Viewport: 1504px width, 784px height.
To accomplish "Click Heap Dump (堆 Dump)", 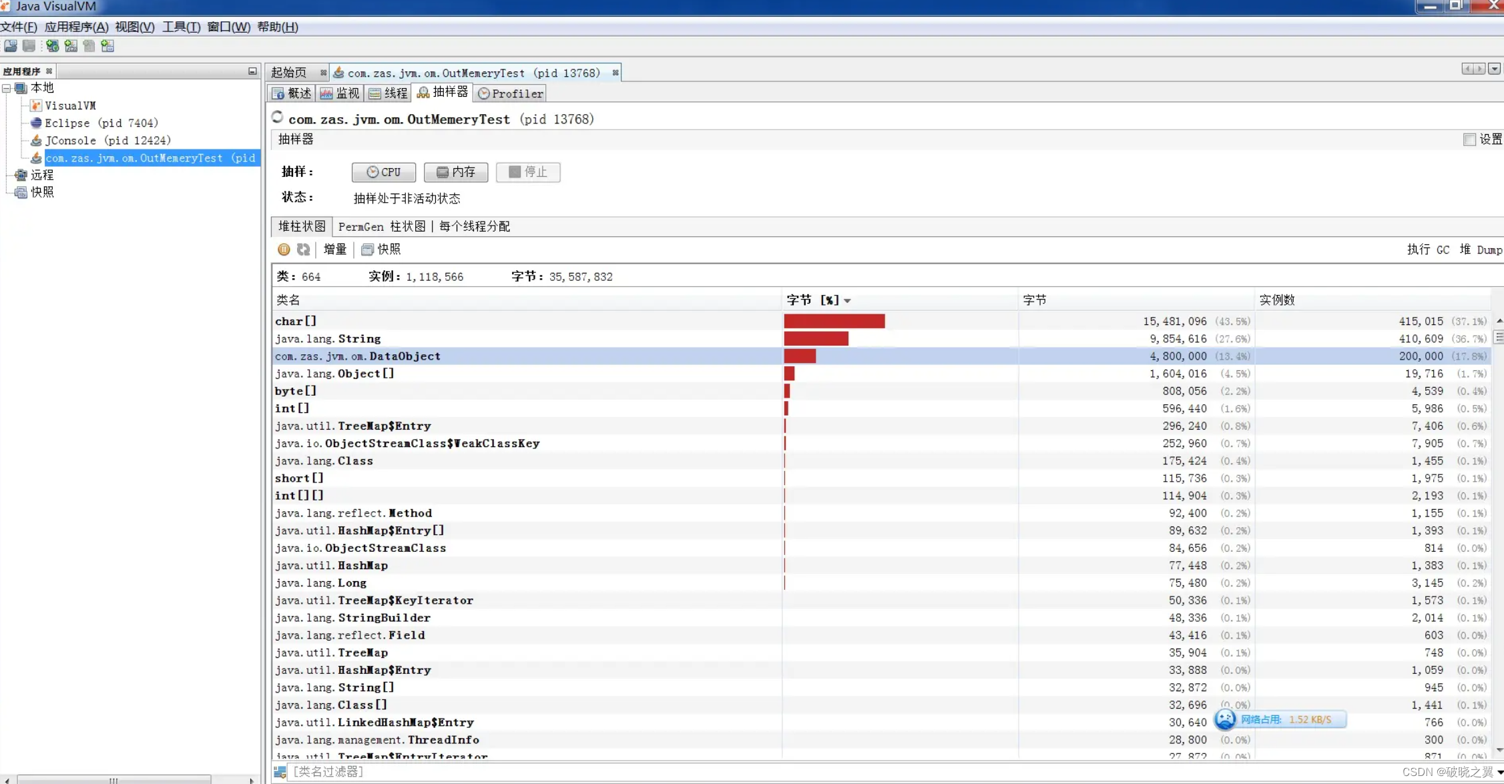I will tap(1481, 250).
